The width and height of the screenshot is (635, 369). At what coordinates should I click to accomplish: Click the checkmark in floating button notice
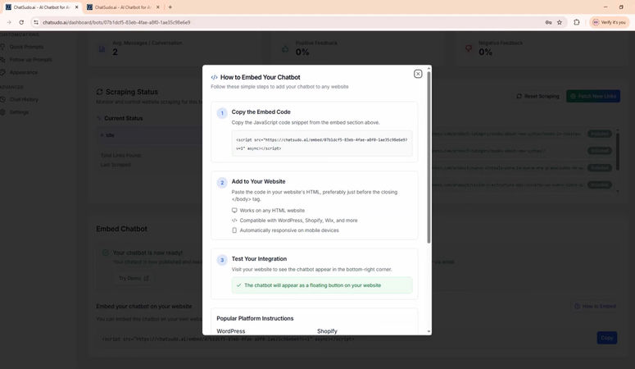[x=238, y=285]
